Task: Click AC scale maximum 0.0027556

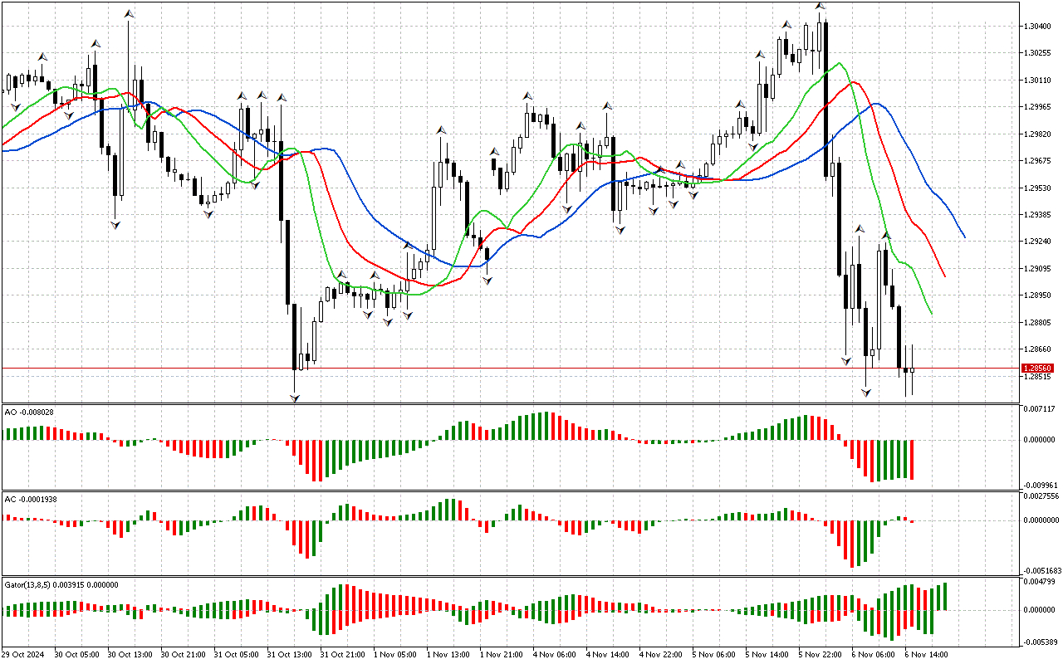Action: click(x=1041, y=496)
